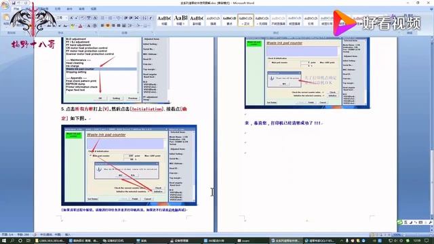Open Task View on the taskbar
Screen dimensions: 434x244
(x=28, y=241)
